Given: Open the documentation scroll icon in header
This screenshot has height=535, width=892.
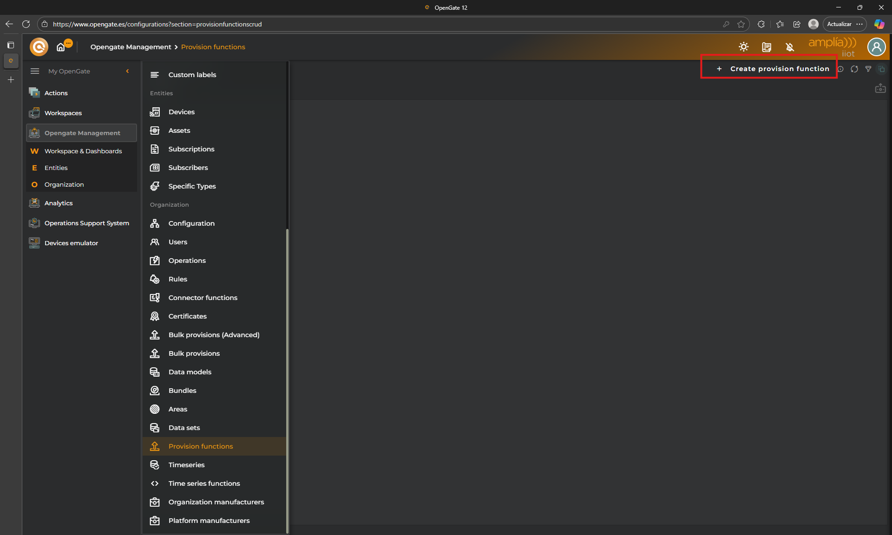Looking at the screenshot, I should pos(766,47).
